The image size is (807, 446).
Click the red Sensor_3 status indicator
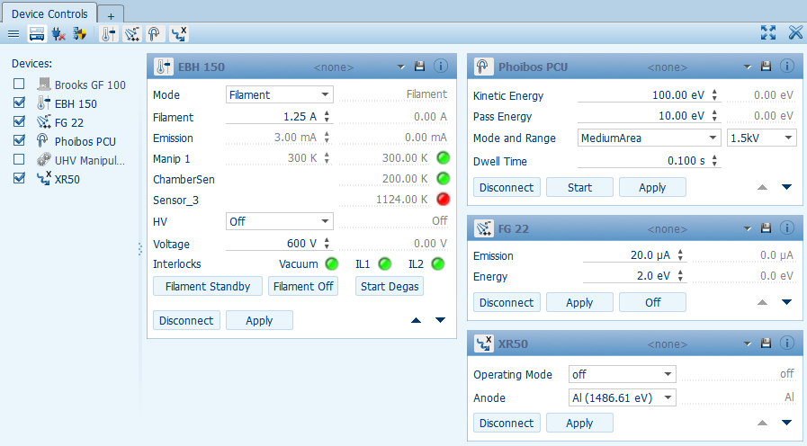(442, 200)
